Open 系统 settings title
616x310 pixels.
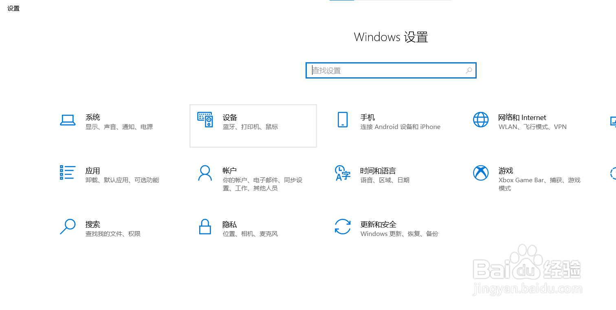93,118
